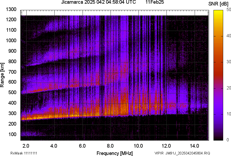Click the 12.0 frequency tick label
This screenshot has width=231, height=156.
166,146
